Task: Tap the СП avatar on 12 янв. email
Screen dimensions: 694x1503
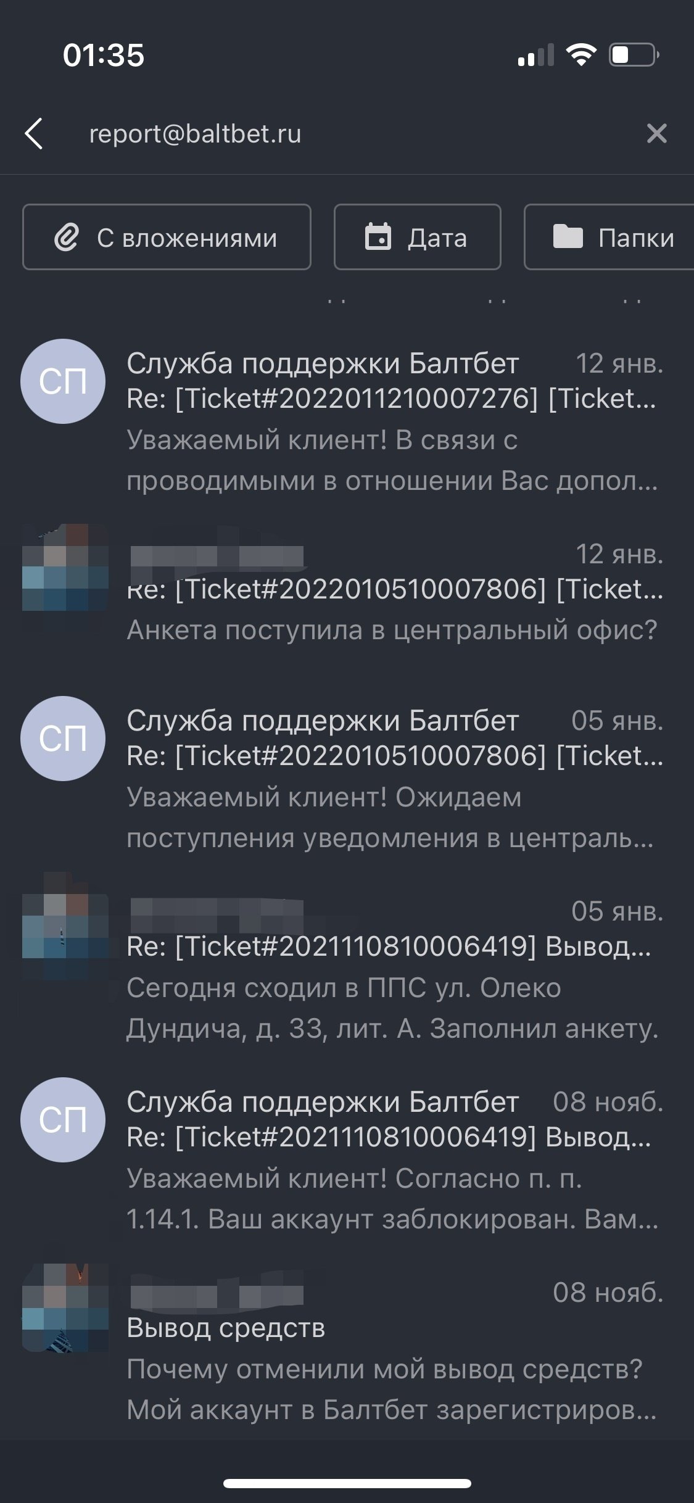Action: tap(63, 381)
